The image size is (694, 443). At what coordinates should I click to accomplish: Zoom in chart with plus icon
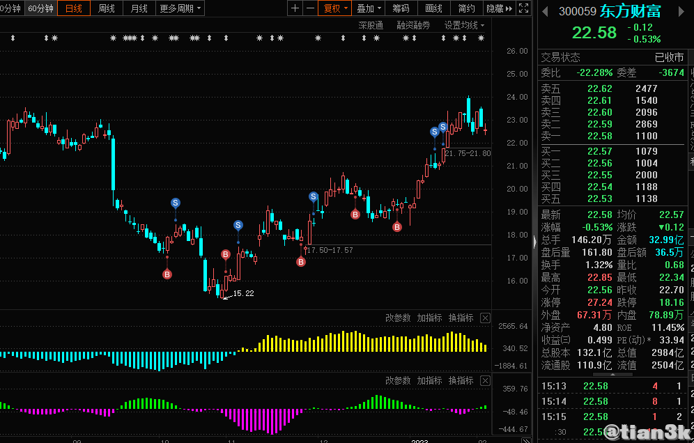tap(295, 8)
